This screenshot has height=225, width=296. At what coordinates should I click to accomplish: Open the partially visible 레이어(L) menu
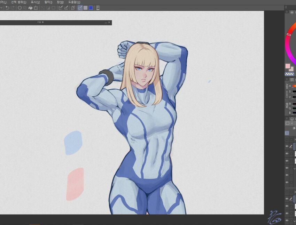(x=3, y=2)
